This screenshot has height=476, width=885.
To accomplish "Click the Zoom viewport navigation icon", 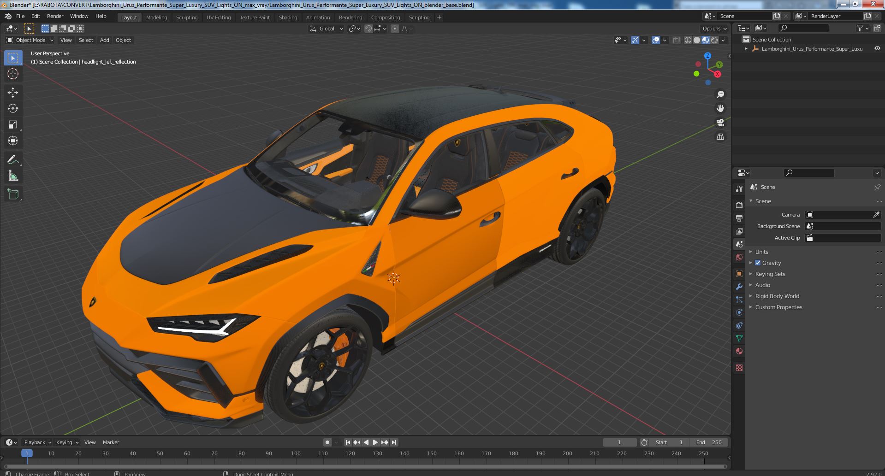I will [720, 94].
